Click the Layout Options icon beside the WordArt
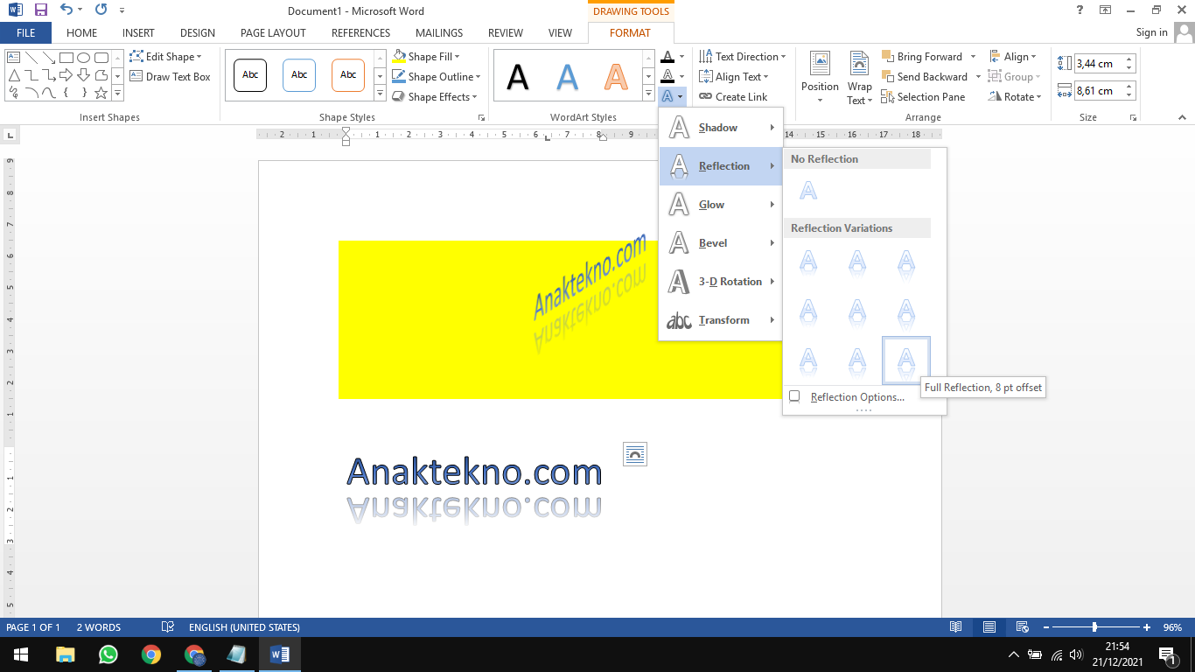 click(x=635, y=454)
